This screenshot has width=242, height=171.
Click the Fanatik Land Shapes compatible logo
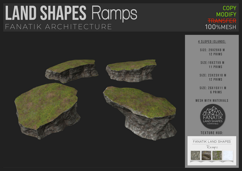click(x=213, y=116)
